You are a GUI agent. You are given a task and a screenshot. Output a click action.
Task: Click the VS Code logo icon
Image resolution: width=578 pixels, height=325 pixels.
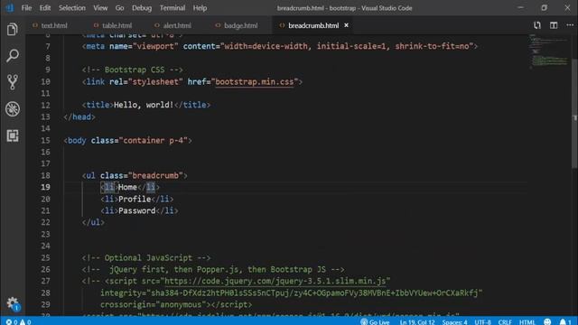coord(9,8)
